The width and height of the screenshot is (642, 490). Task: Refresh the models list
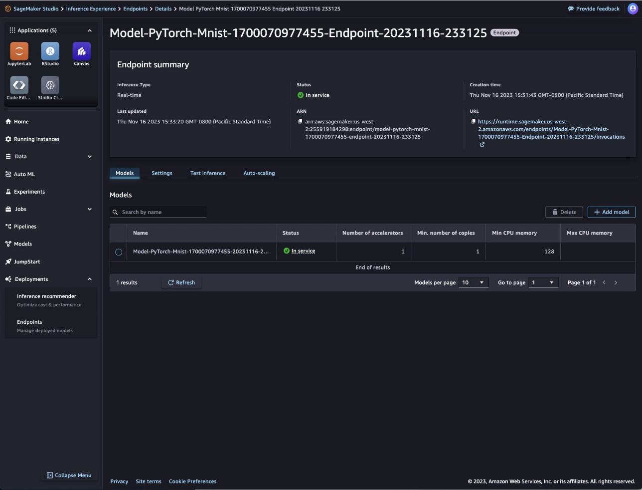pyautogui.click(x=181, y=282)
